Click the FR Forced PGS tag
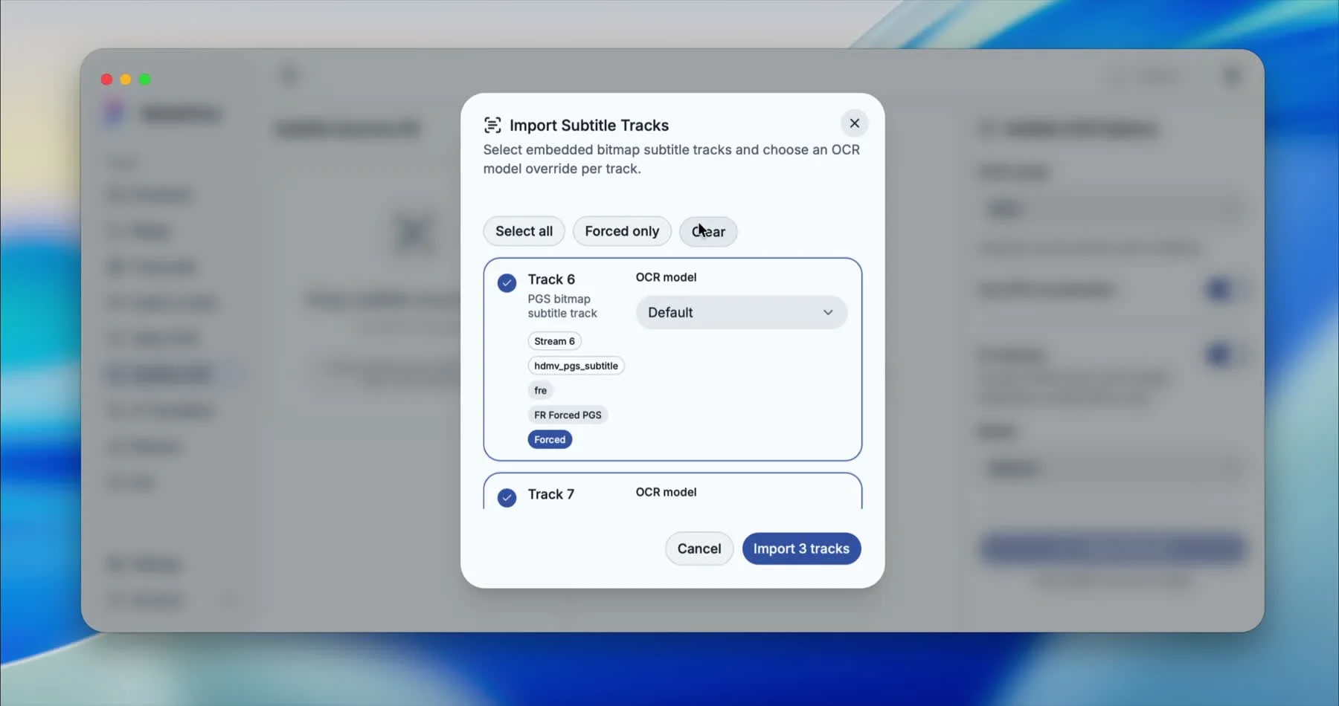 click(568, 415)
